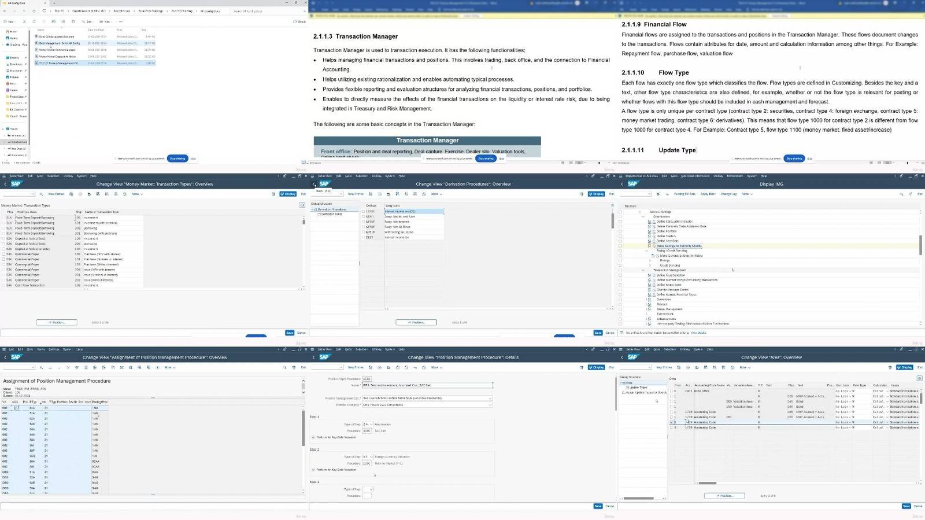Open table settings icon in Area table
This screenshot has width=925, height=520.
(919, 379)
